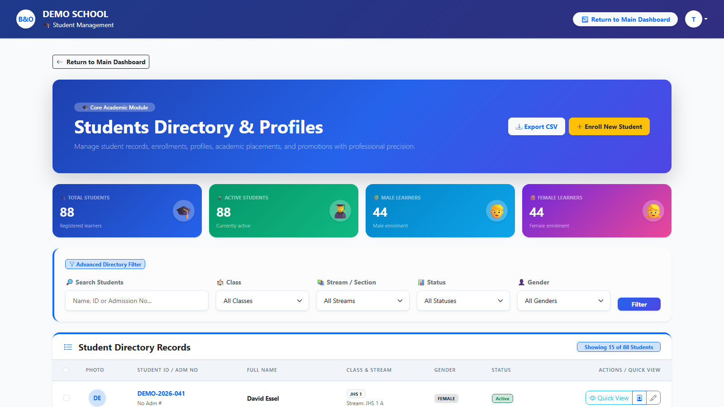The image size is (724, 407).
Task: Click the back-arrow Return to Main Dashboard link
Action: (101, 62)
